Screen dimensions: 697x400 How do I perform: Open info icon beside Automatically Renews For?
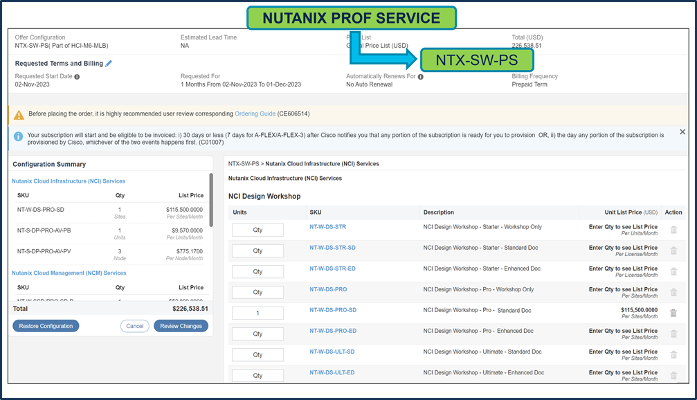[x=421, y=76]
